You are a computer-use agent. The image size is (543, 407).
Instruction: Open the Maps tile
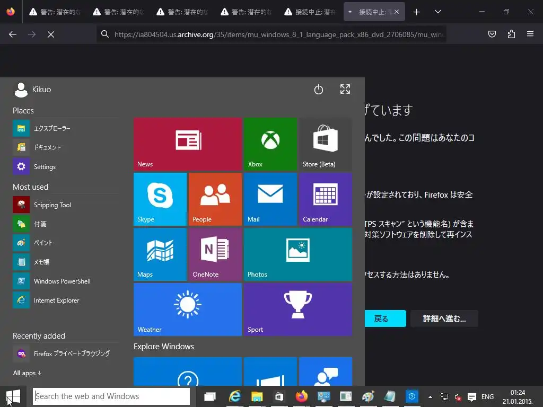(x=160, y=254)
